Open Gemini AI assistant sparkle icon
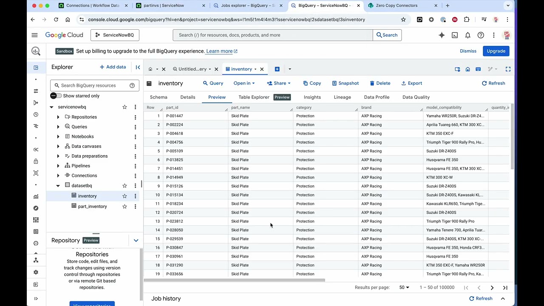 pos(442,35)
